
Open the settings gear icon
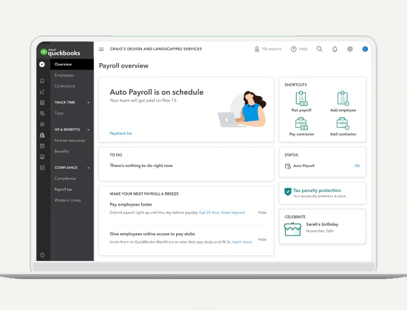350,49
